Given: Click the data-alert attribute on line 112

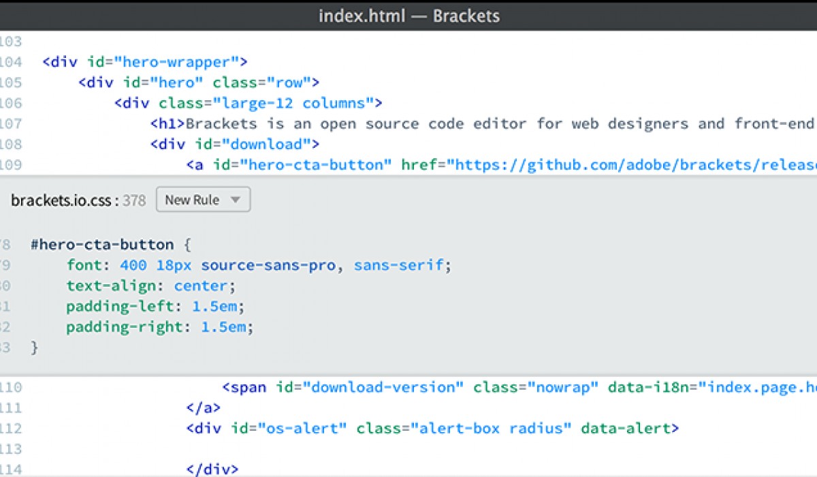Looking at the screenshot, I should pos(625,428).
